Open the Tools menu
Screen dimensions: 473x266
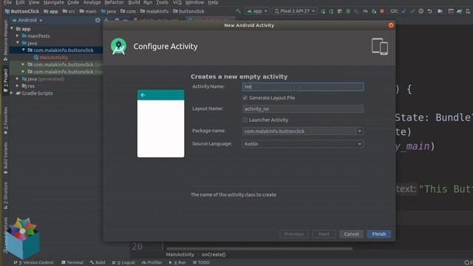pos(162,2)
